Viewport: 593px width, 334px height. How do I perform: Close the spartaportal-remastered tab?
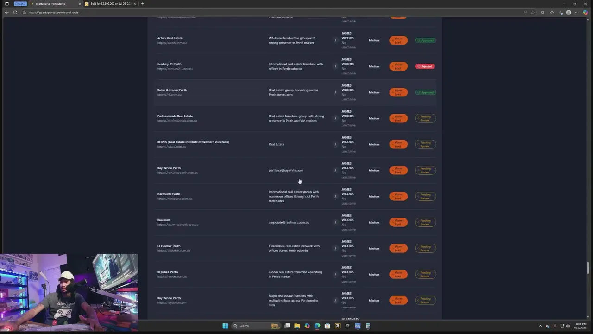pos(80,4)
